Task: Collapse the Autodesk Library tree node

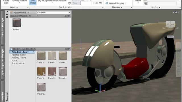Action: (11, 52)
